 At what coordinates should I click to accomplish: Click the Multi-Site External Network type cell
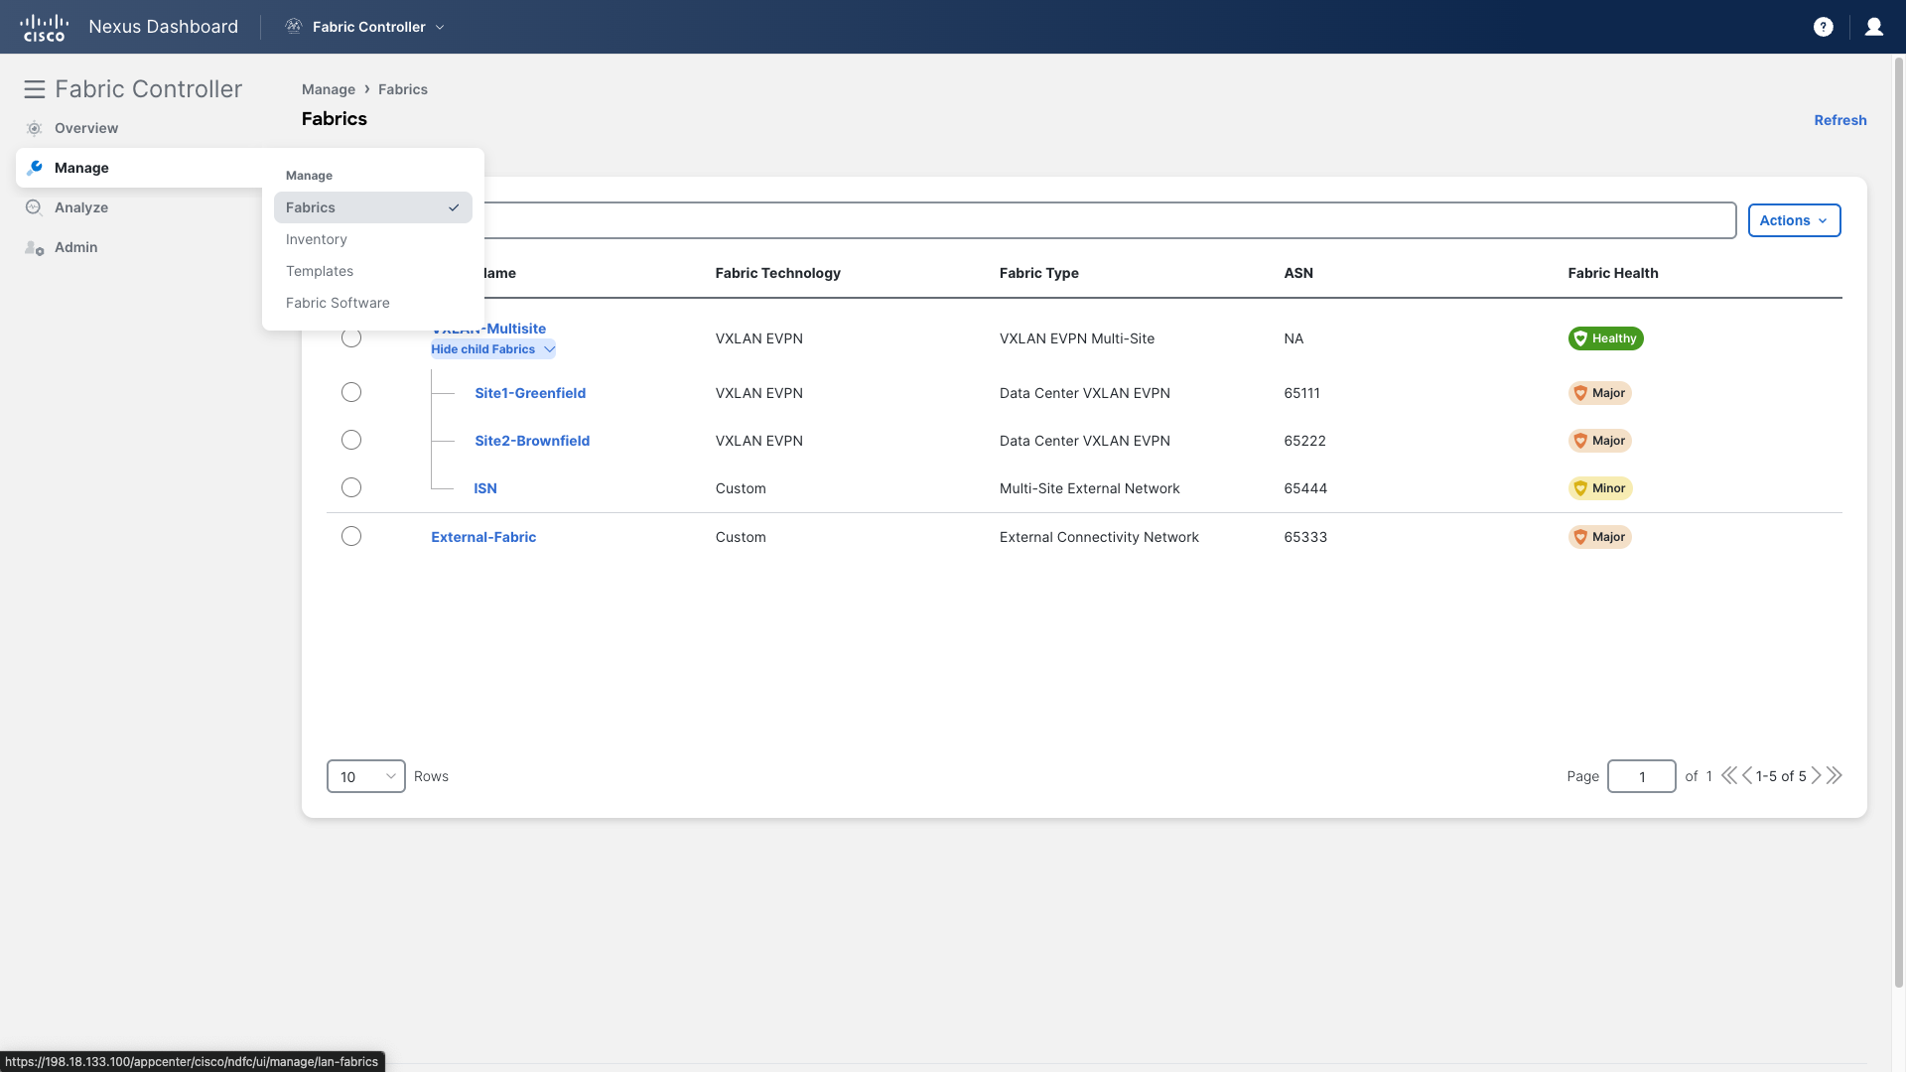coord(1090,488)
